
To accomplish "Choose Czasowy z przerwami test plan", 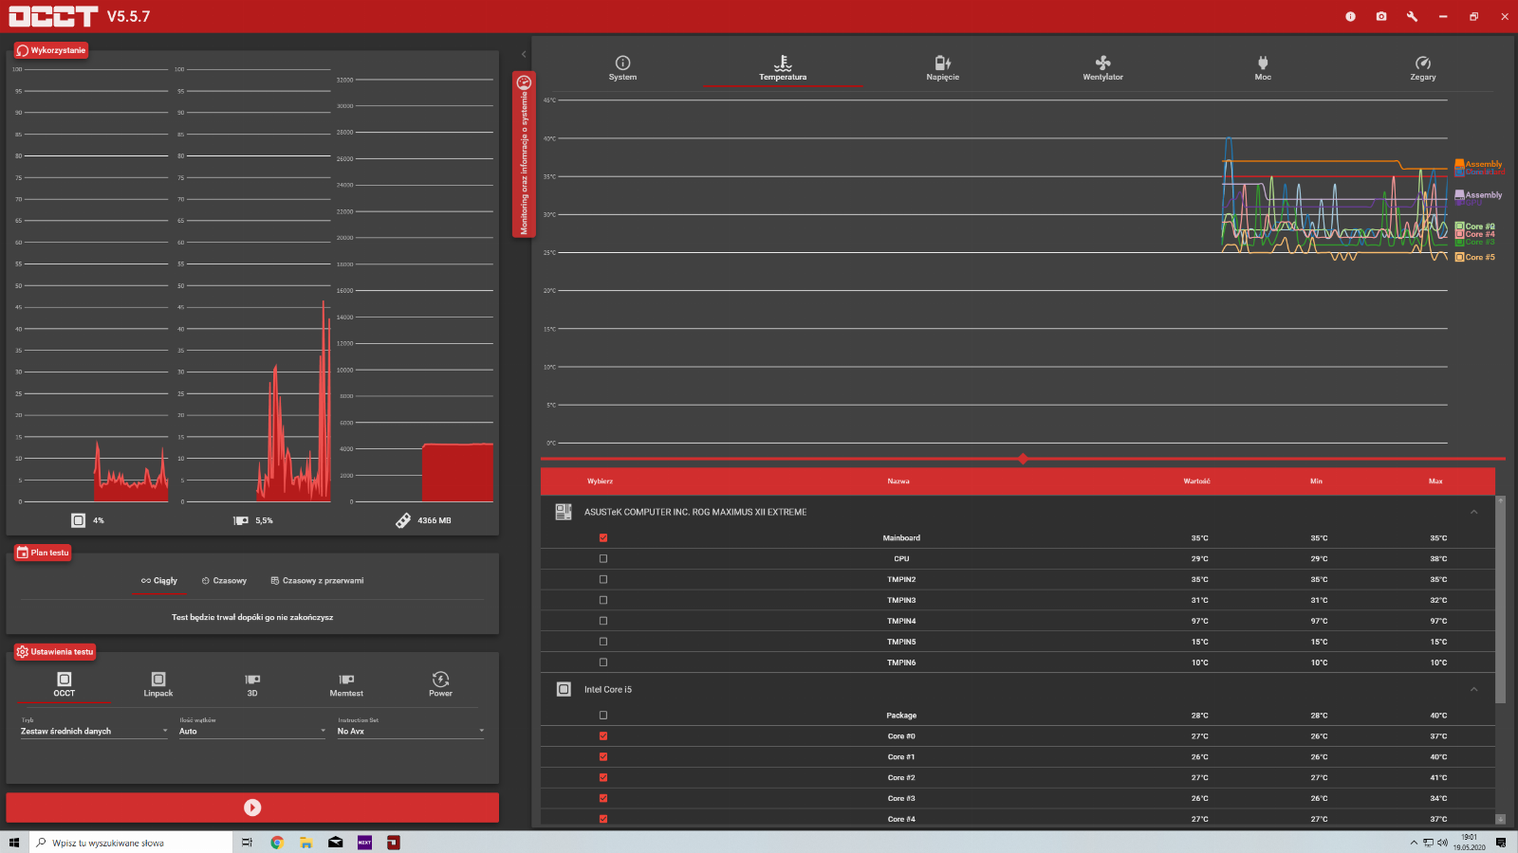I will [x=317, y=581].
